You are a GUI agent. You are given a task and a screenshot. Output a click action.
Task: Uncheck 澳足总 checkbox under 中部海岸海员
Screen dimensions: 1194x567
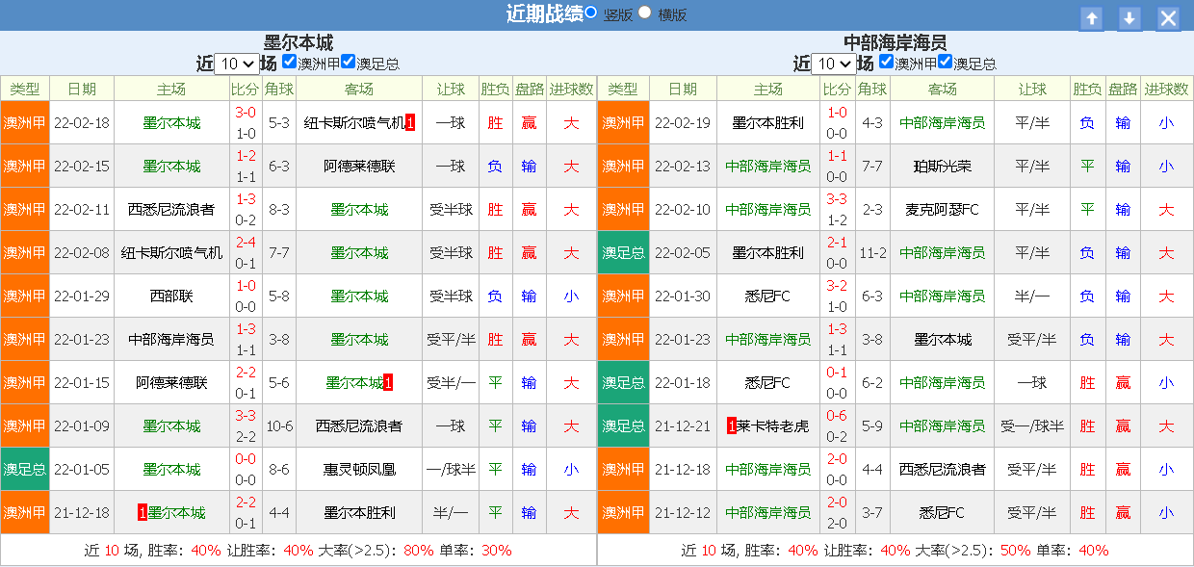(x=945, y=62)
